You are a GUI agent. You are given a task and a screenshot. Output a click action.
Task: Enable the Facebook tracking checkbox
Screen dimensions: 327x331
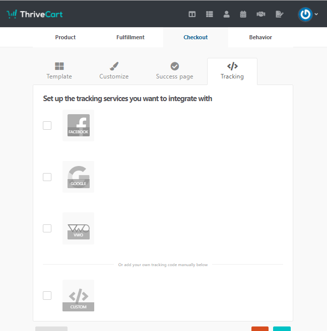click(x=47, y=125)
